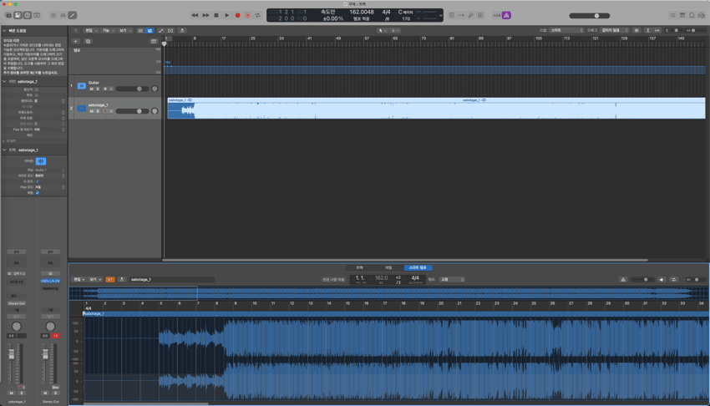710x406 pixels.
Task: Open the Mixer from the control bar
Action: (x=63, y=15)
